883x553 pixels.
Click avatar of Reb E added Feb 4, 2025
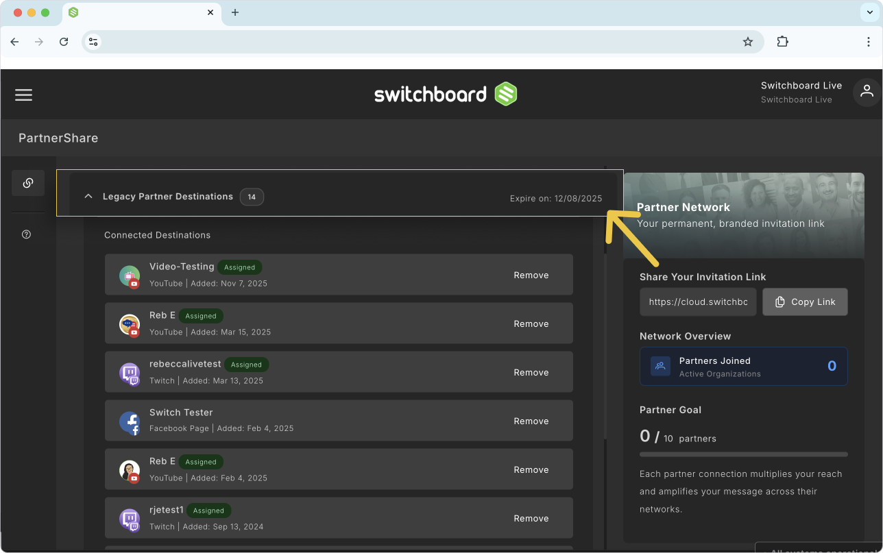pyautogui.click(x=130, y=471)
